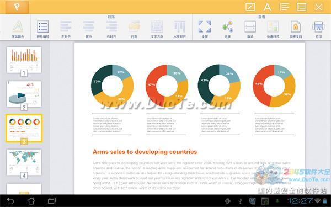Screen dimensions: 331x207
Task: Open the orange P application menu button
Action: (17, 7)
